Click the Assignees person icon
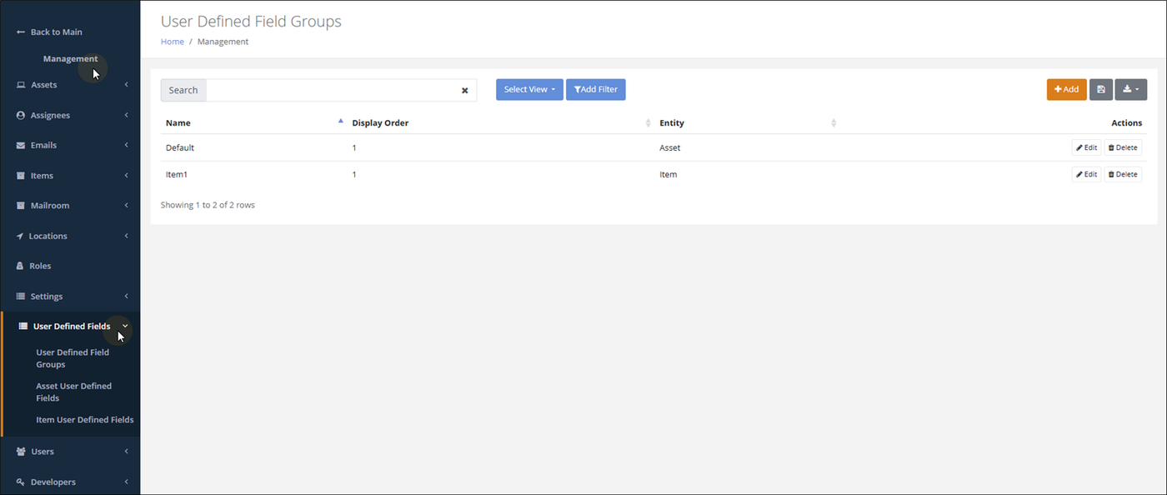This screenshot has height=495, width=1167. pos(21,115)
